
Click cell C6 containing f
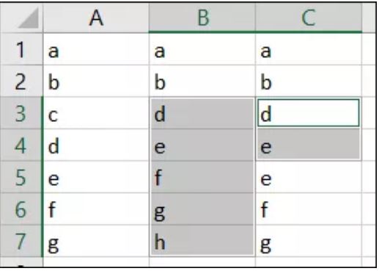pyautogui.click(x=309, y=209)
